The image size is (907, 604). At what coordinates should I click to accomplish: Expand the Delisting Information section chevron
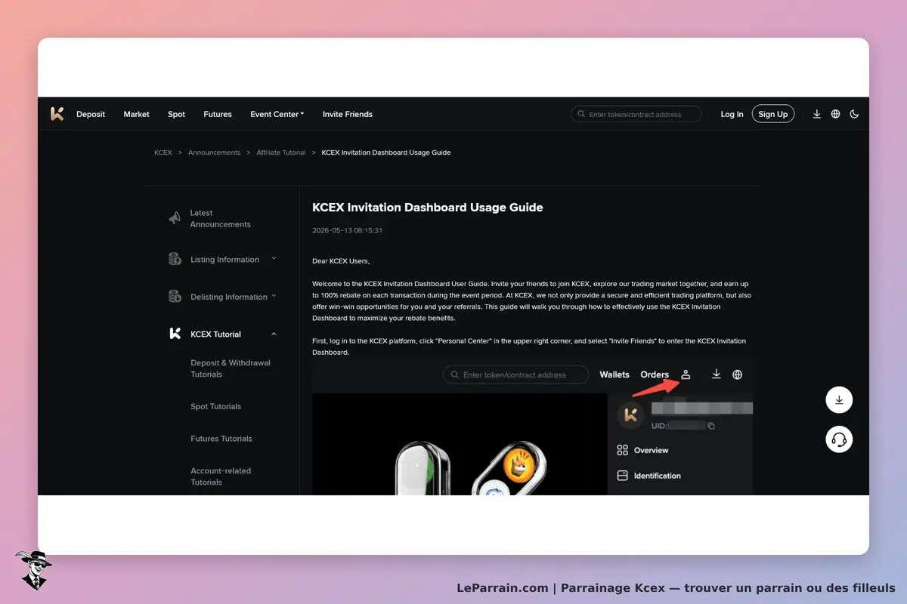(274, 296)
